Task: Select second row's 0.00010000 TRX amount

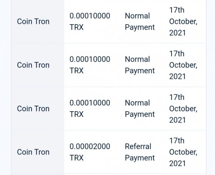Action: [x=90, y=65]
